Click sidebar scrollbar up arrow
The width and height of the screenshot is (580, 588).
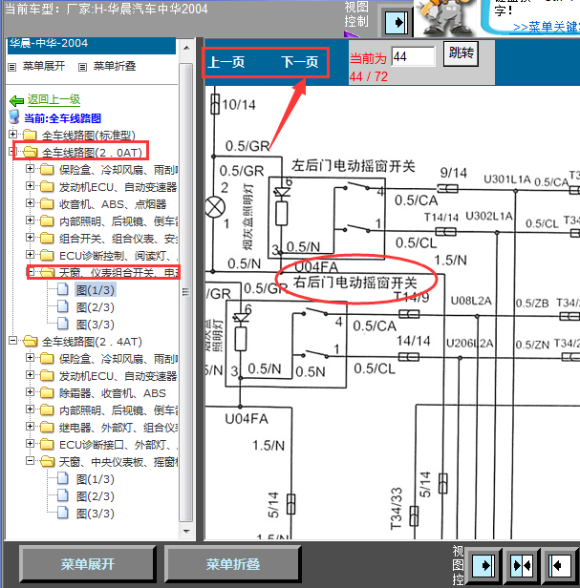coord(186,48)
